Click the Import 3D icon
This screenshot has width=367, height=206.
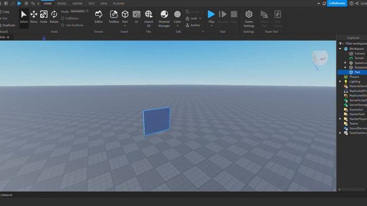(x=149, y=14)
